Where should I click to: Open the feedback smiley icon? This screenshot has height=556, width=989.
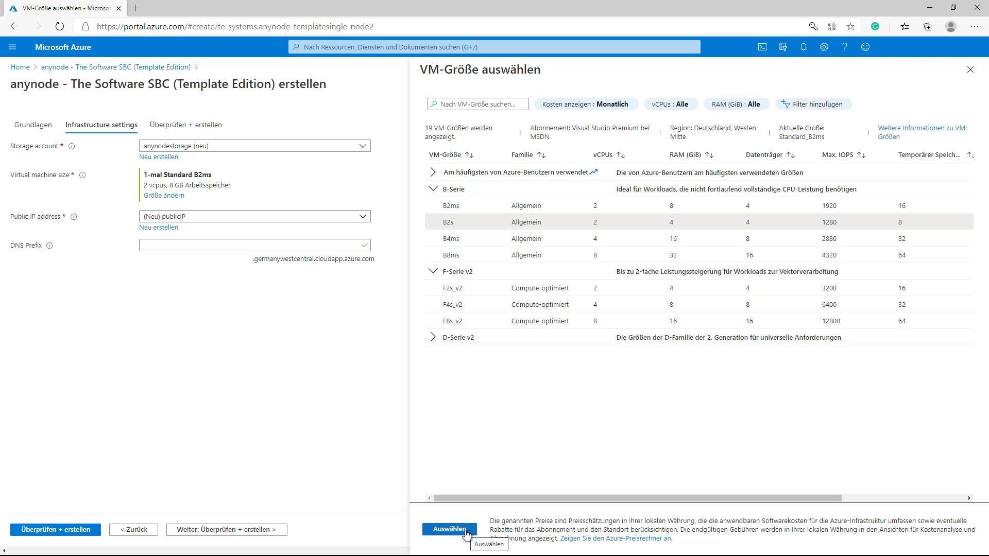[865, 47]
